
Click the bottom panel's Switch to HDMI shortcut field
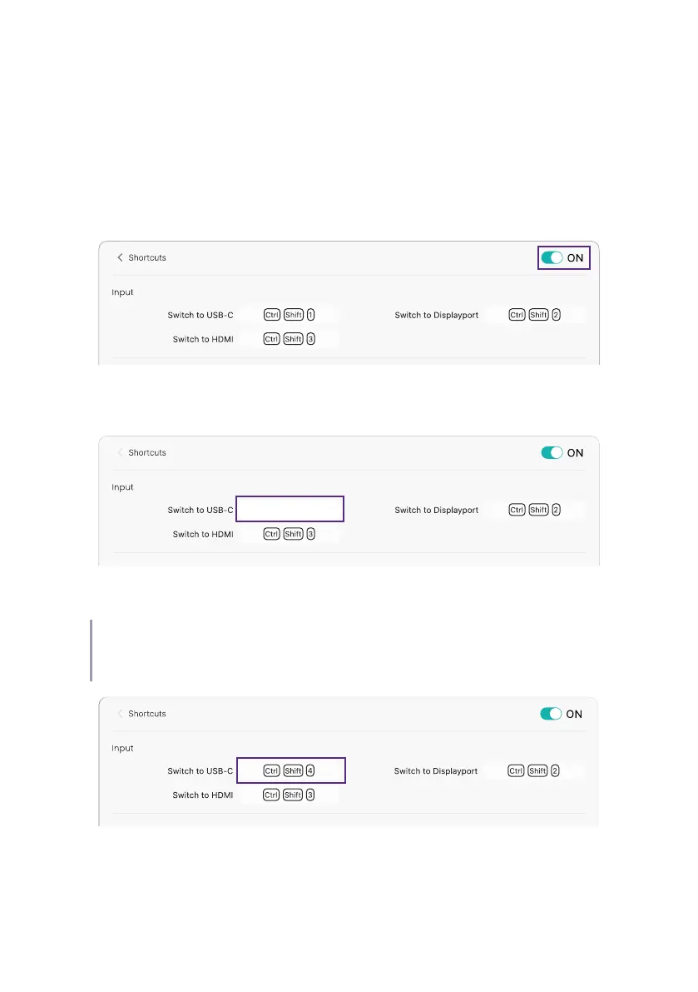click(290, 795)
